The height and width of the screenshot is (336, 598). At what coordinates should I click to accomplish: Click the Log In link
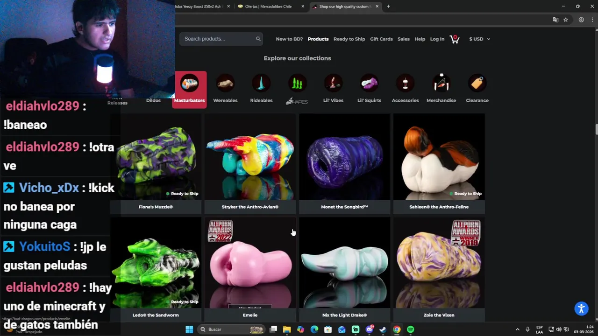tap(437, 39)
